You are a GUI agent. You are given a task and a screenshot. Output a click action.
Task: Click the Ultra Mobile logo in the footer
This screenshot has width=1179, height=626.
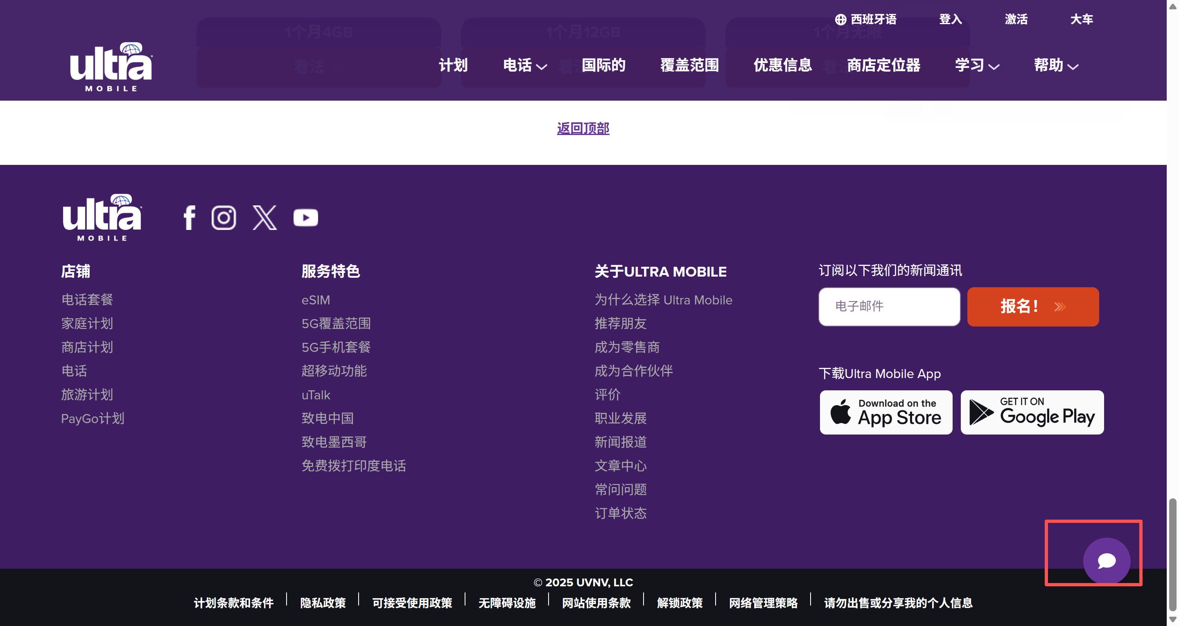[x=102, y=218]
